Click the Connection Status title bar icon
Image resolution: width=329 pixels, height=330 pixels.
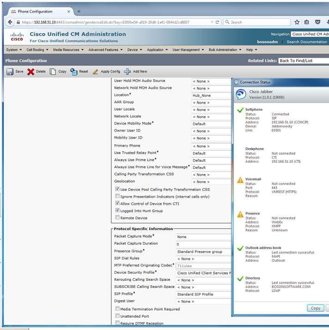tap(236, 82)
